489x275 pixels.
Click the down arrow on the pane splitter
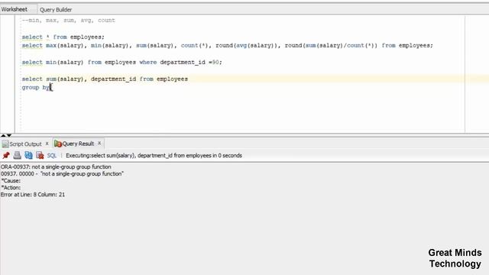(9, 135)
